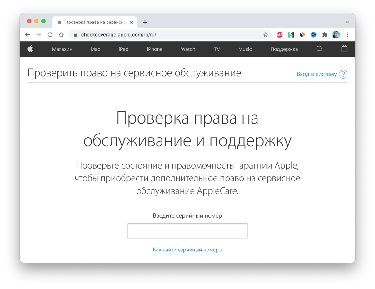Click the paragraph mentioning AppleCare

[187, 178]
